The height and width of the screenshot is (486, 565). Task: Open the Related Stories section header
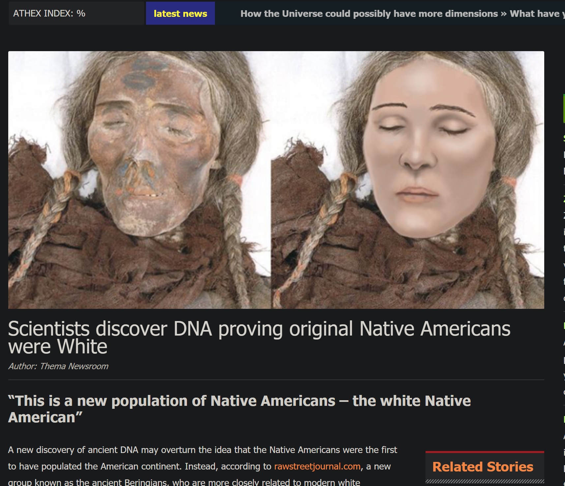click(x=483, y=467)
